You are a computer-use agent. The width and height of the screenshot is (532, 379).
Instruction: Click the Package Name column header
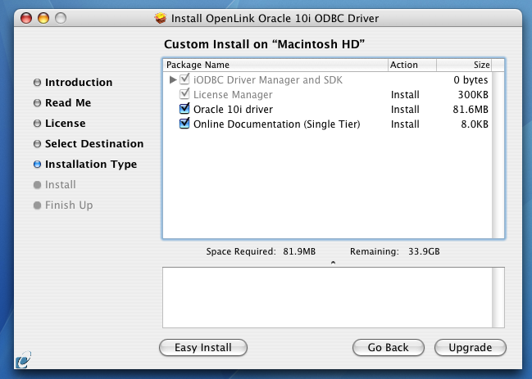tap(275, 65)
